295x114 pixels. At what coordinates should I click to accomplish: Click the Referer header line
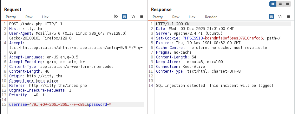tap(48, 86)
